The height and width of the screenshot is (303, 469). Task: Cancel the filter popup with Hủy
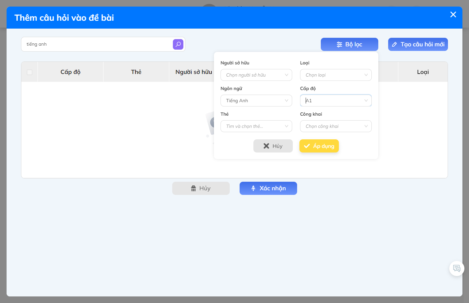[x=273, y=146]
